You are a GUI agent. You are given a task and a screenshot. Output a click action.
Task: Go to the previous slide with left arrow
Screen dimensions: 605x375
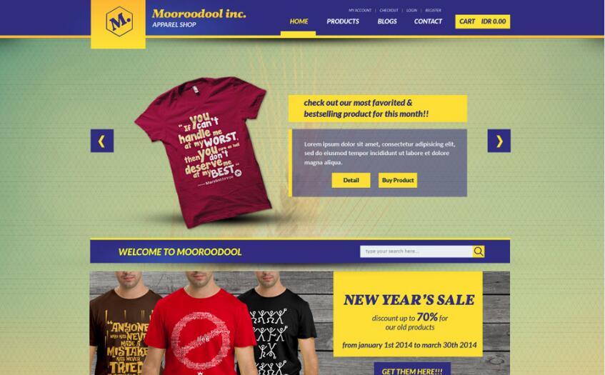click(102, 141)
